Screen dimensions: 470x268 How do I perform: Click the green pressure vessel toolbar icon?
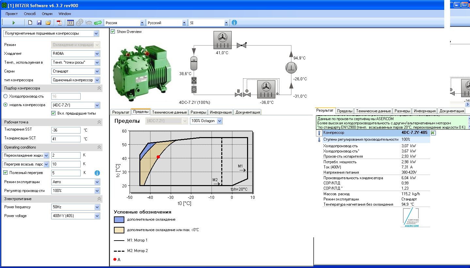pyautogui.click(x=98, y=23)
